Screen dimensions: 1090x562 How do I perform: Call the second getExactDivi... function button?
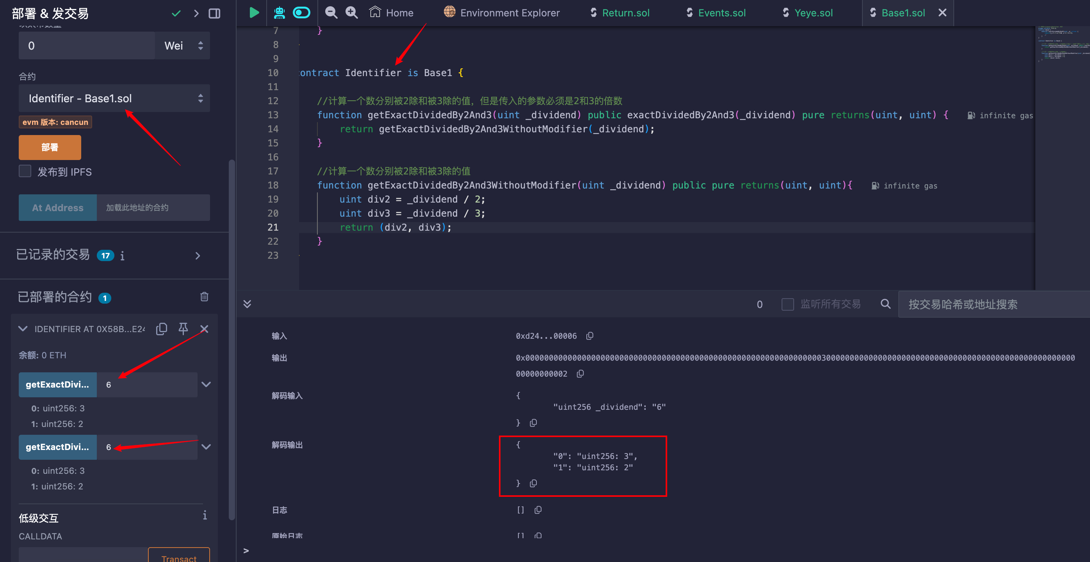(57, 447)
